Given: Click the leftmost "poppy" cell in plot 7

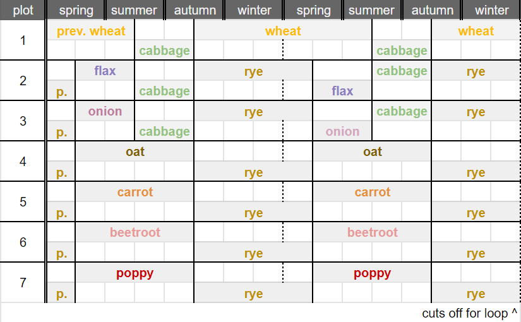Looking at the screenshot, I should (135, 273).
